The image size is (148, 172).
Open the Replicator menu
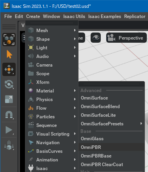pos(135,16)
